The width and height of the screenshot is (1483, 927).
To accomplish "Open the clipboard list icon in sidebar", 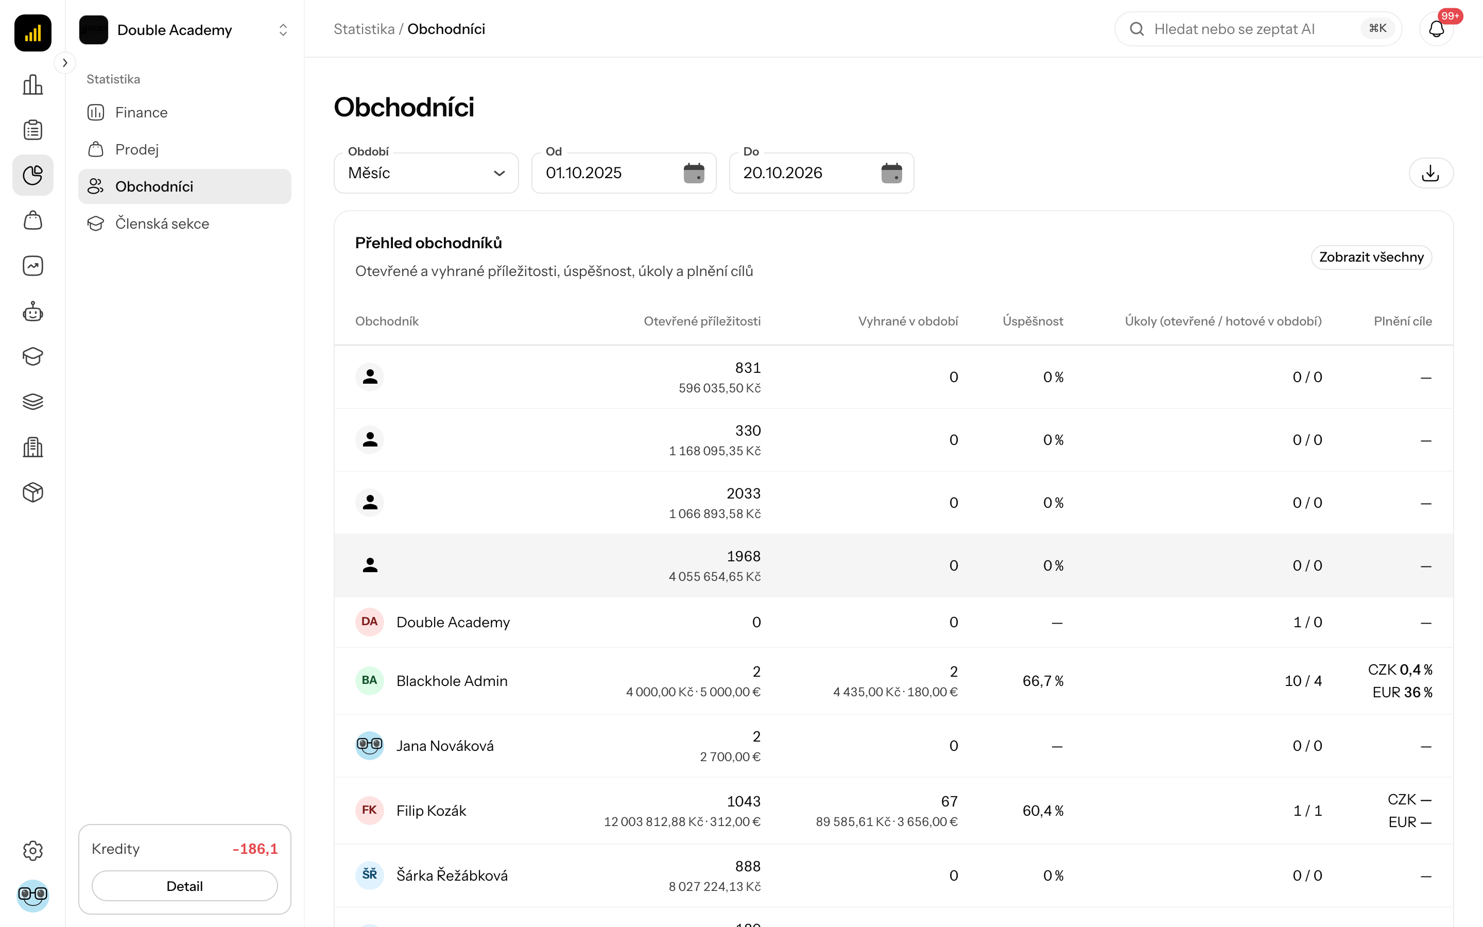I will [32, 130].
